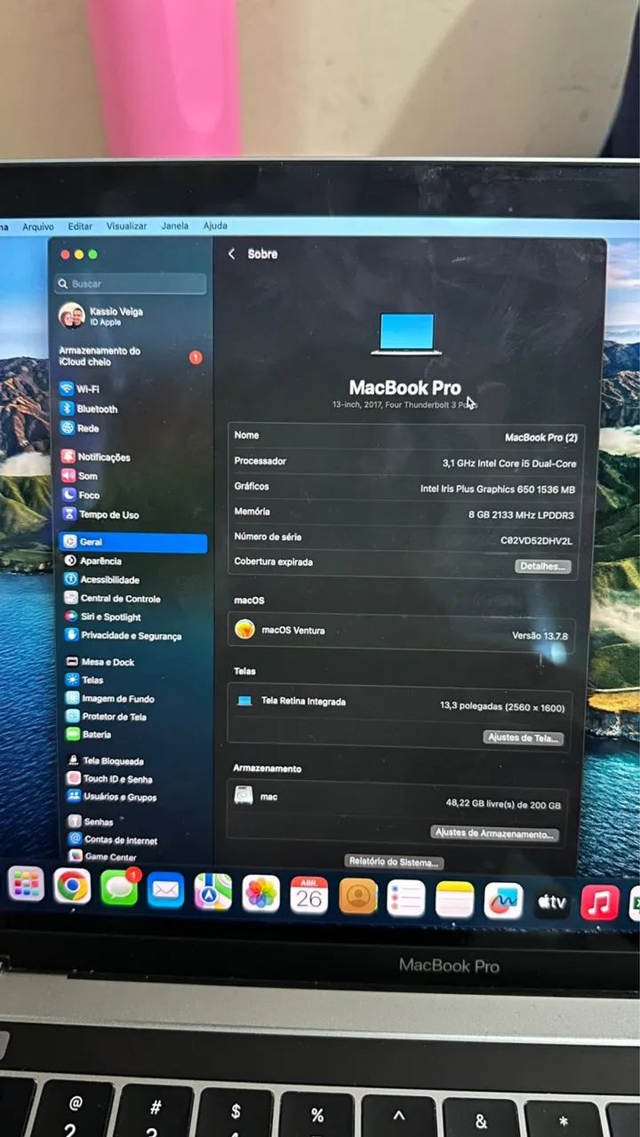
Task: Open Apple TV app in the Dock
Action: [x=551, y=902]
